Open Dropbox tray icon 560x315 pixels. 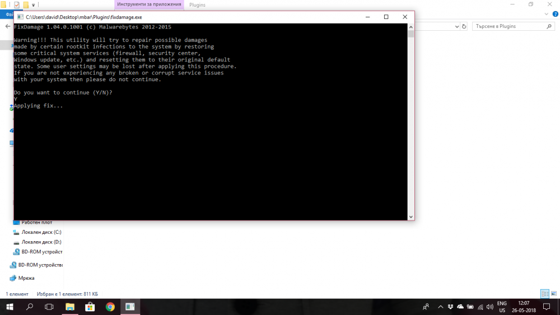[x=450, y=307]
